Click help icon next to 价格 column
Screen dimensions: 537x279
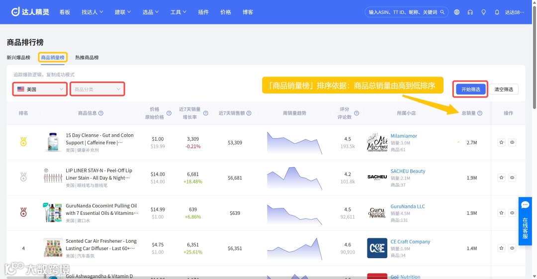point(169,113)
